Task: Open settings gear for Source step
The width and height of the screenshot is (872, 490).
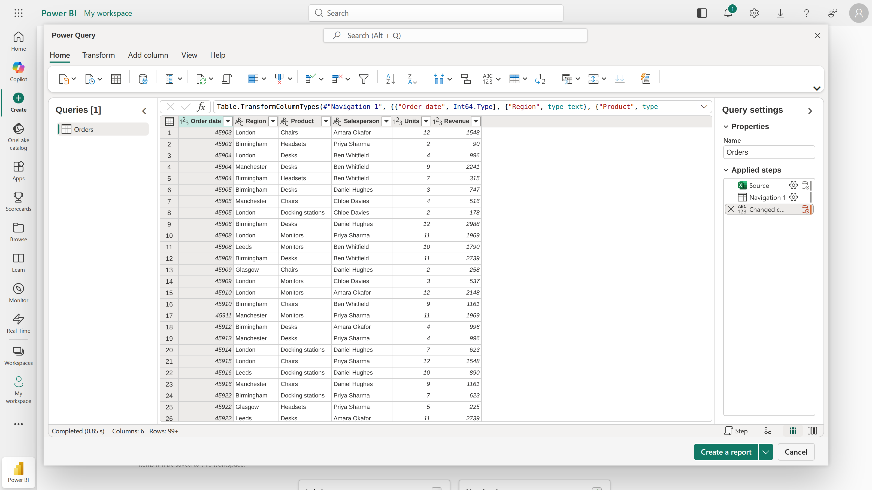Action: click(x=794, y=185)
